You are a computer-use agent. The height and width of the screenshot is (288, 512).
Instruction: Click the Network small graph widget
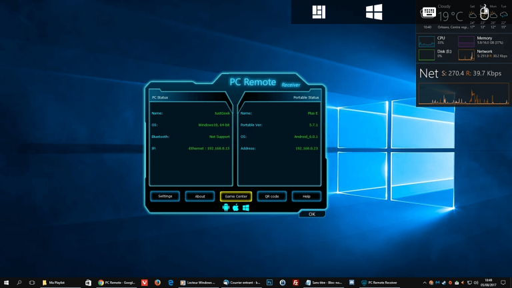[x=466, y=55]
